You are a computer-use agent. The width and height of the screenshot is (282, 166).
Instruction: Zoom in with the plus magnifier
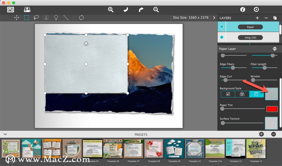pos(111,10)
